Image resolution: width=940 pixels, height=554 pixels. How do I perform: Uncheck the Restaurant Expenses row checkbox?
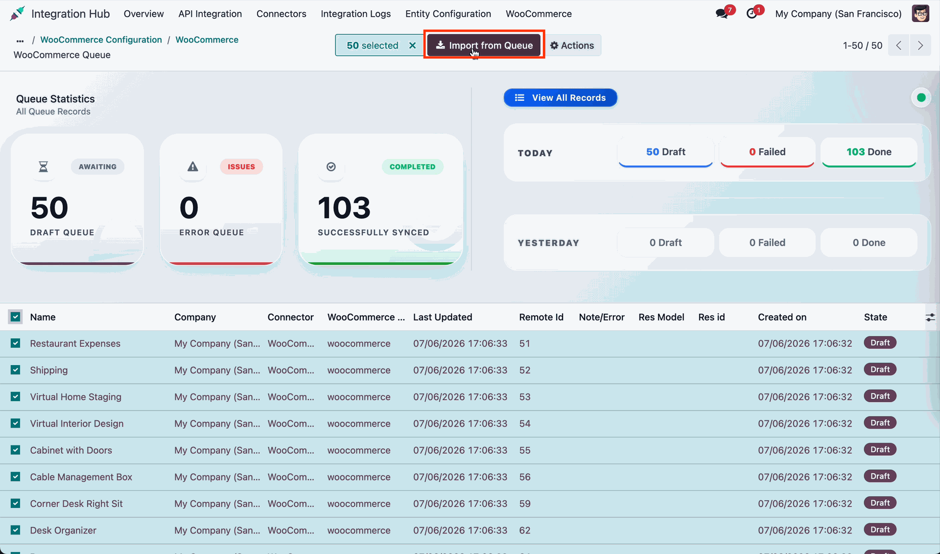pos(16,344)
